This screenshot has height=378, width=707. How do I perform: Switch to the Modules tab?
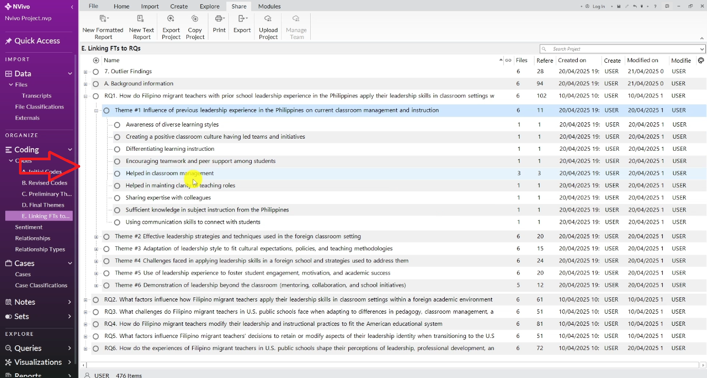tap(270, 6)
